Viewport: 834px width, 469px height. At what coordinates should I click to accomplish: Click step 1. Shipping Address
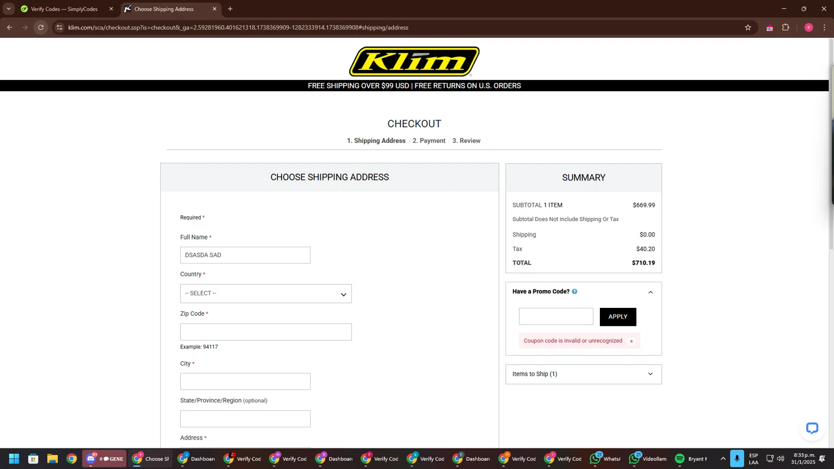[376, 141]
